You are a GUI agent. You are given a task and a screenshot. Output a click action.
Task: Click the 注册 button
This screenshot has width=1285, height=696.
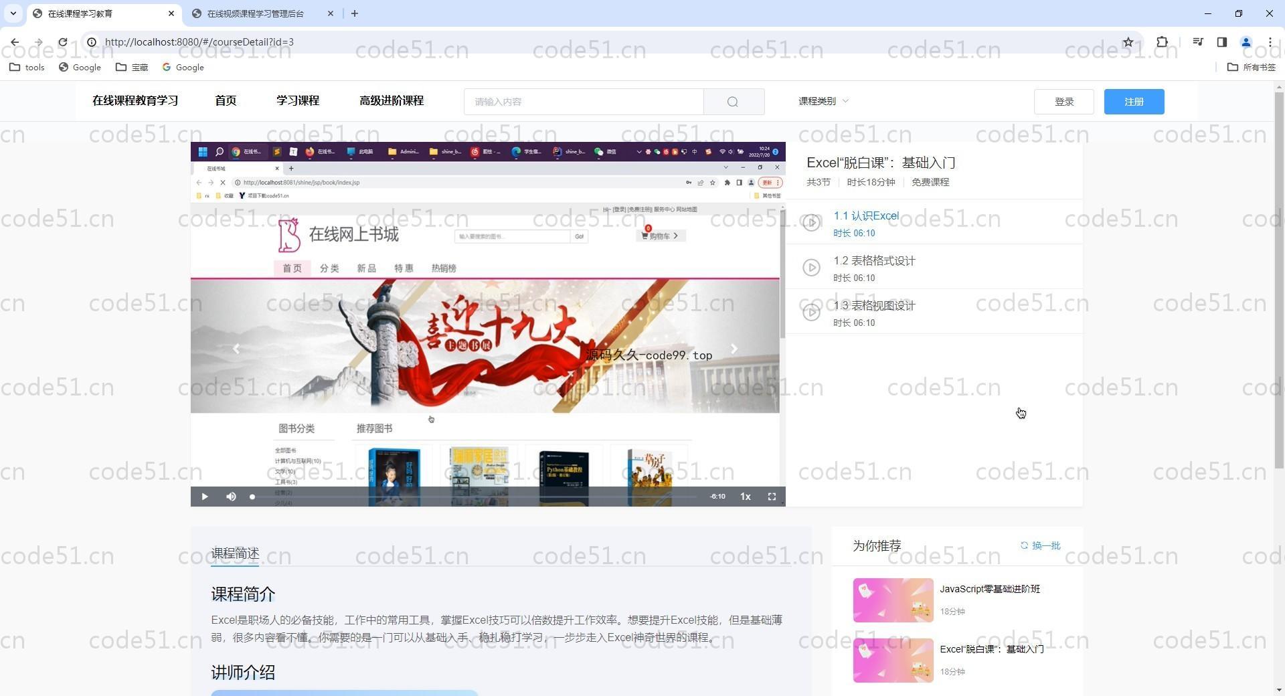click(x=1134, y=102)
